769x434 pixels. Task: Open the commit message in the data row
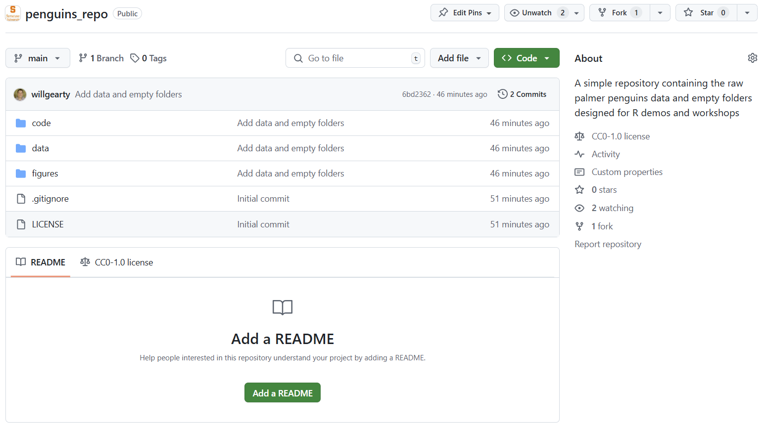click(290, 148)
